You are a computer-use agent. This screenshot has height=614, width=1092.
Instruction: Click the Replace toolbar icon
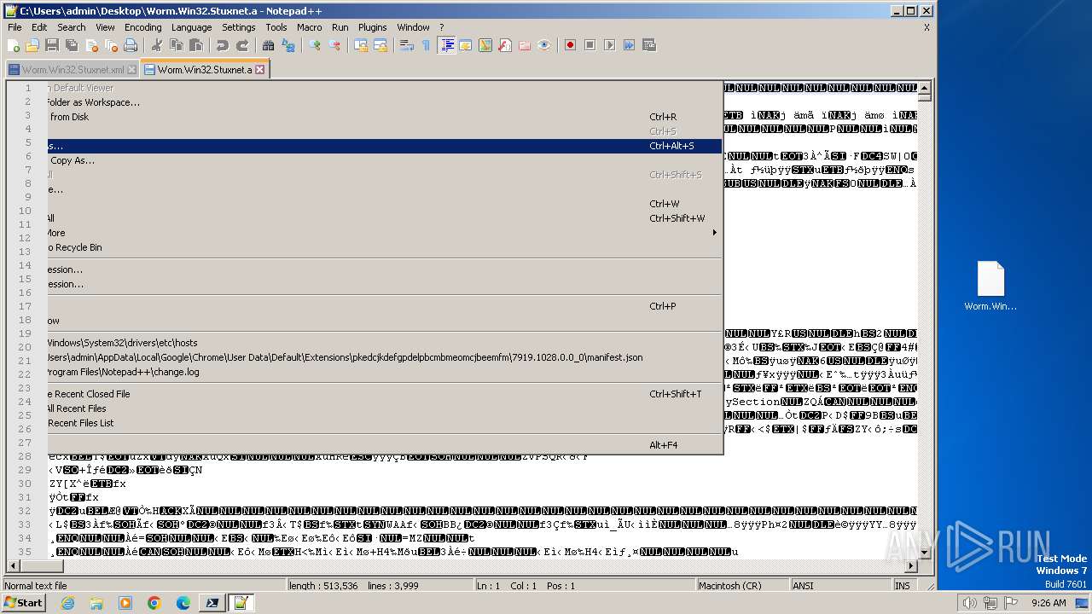pos(288,45)
